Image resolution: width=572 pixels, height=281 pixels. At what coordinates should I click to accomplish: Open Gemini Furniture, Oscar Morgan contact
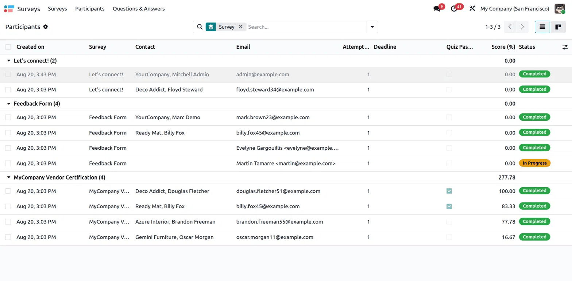(x=174, y=237)
